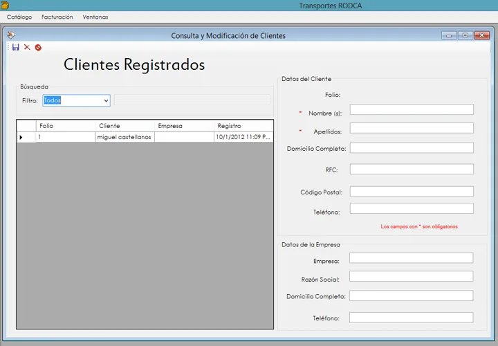Click the Transportes RODCA app icon in title bar
Viewport: 498px width, 346px height.
tap(5, 5)
